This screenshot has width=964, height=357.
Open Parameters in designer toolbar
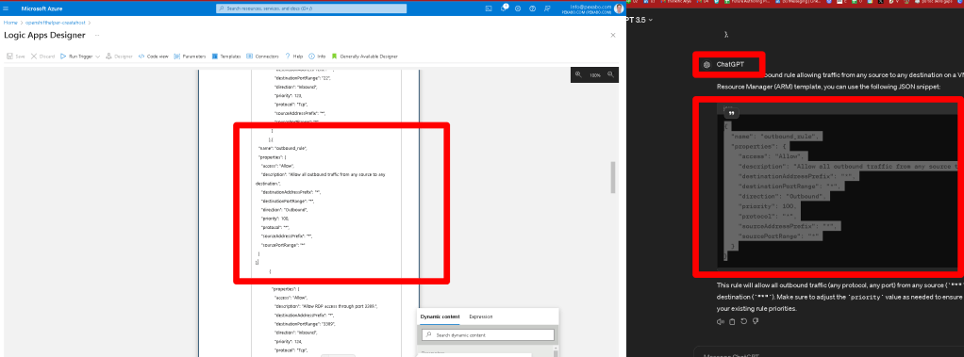[190, 56]
